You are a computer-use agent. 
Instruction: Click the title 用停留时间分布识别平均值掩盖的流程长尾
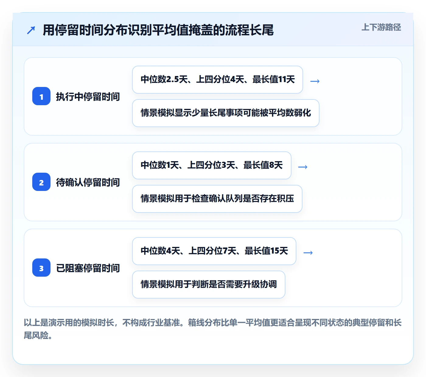tap(158, 30)
